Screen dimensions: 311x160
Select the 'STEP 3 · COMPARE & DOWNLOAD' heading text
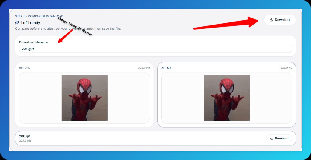[39, 16]
